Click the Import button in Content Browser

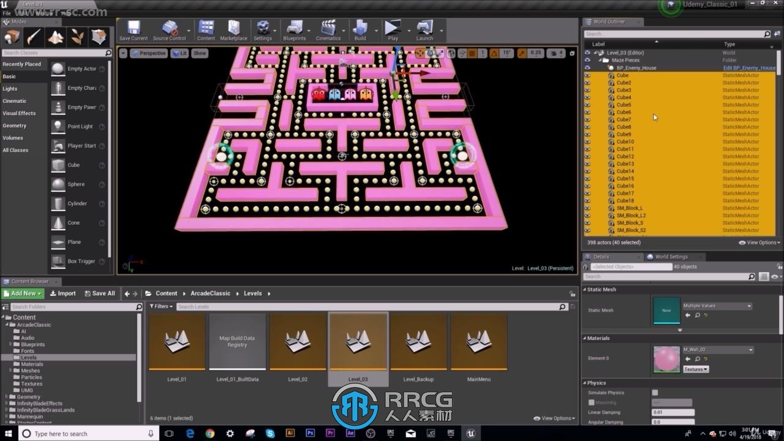click(x=63, y=293)
